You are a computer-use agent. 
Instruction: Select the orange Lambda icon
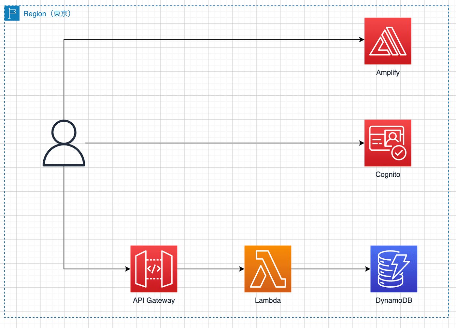[268, 269]
